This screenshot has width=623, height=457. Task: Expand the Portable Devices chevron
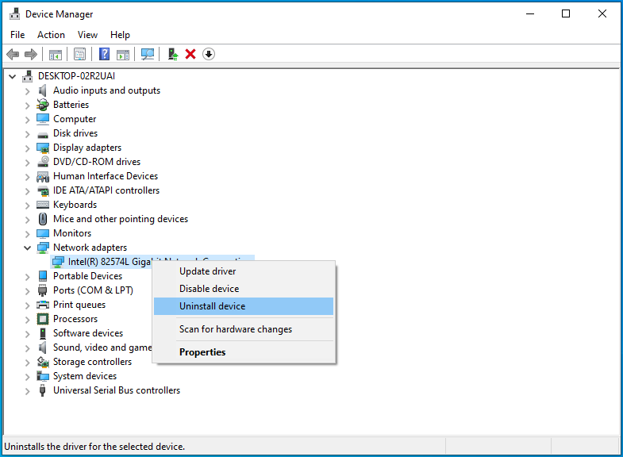point(27,277)
